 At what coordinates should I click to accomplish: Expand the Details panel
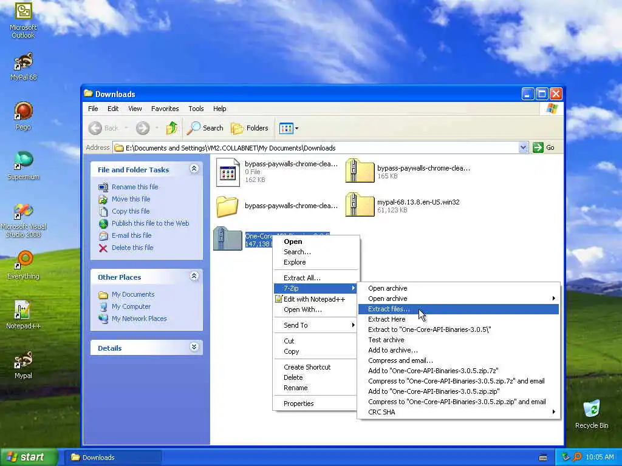tap(194, 347)
